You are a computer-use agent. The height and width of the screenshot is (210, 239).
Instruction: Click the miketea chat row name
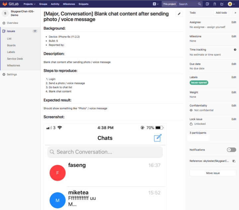[x=78, y=192]
